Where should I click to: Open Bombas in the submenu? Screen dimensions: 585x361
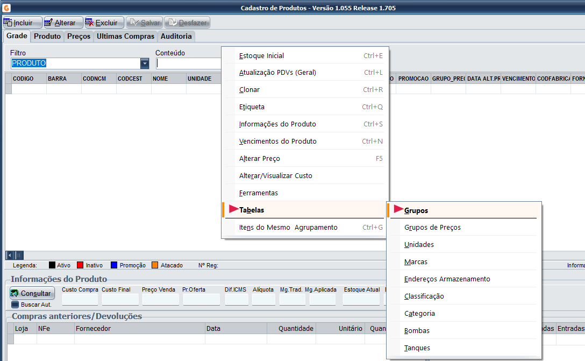tap(463, 330)
